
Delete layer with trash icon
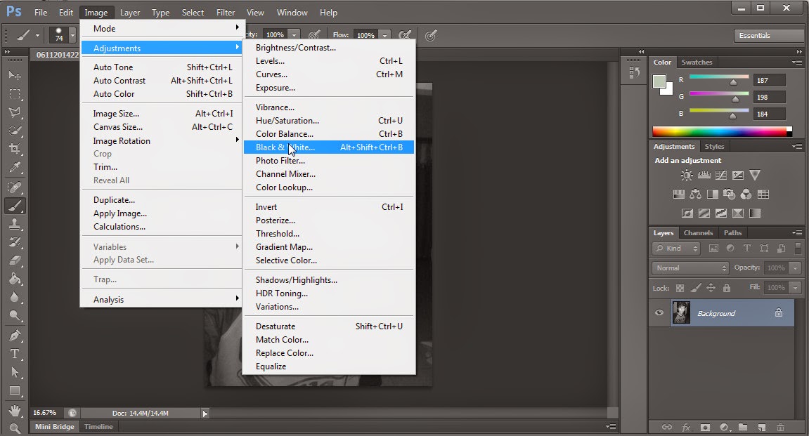[780, 428]
